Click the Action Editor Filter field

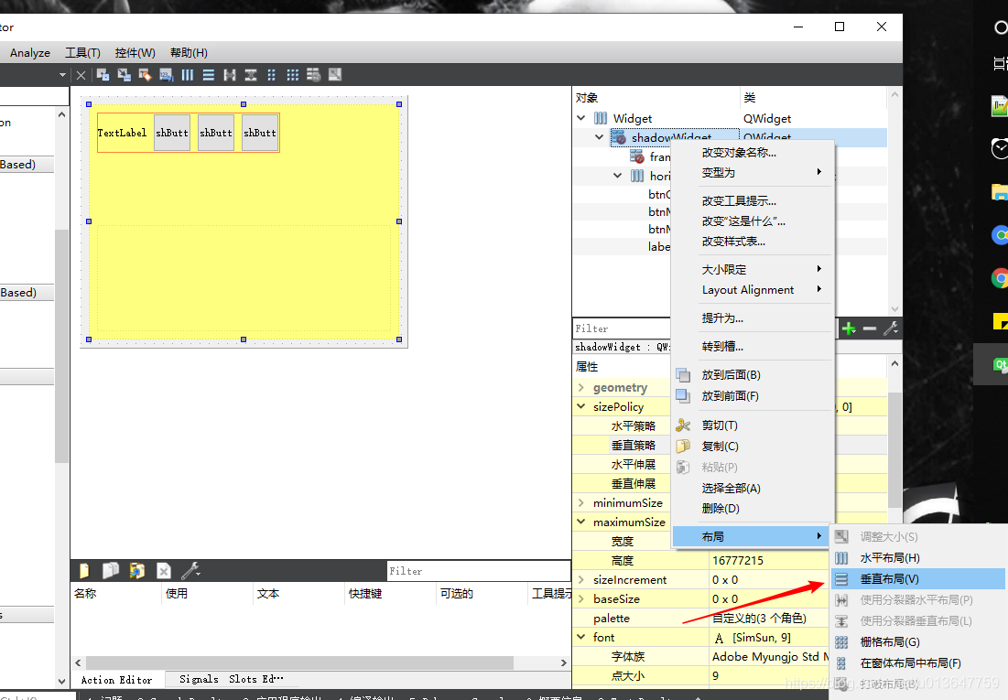coord(478,571)
